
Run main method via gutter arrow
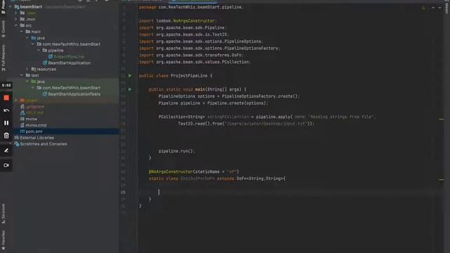pyautogui.click(x=129, y=89)
